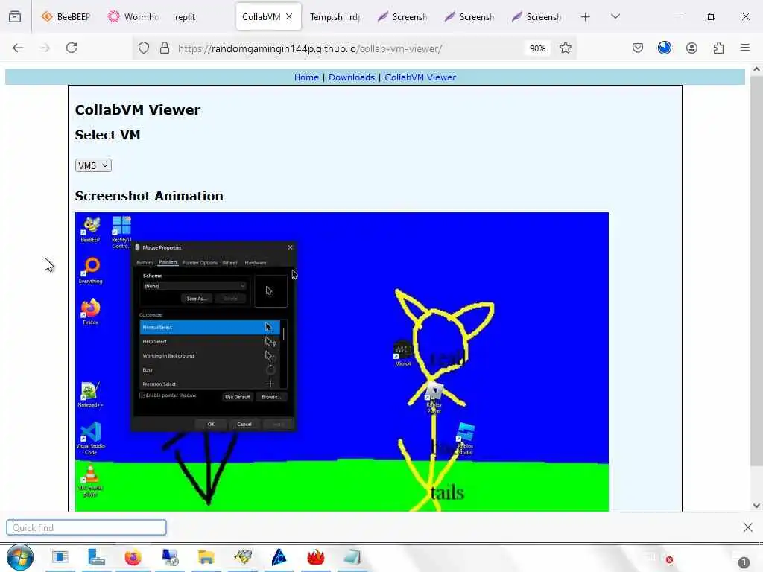Select Hardware tab in Mouse Properties
The image size is (763, 572).
click(256, 263)
